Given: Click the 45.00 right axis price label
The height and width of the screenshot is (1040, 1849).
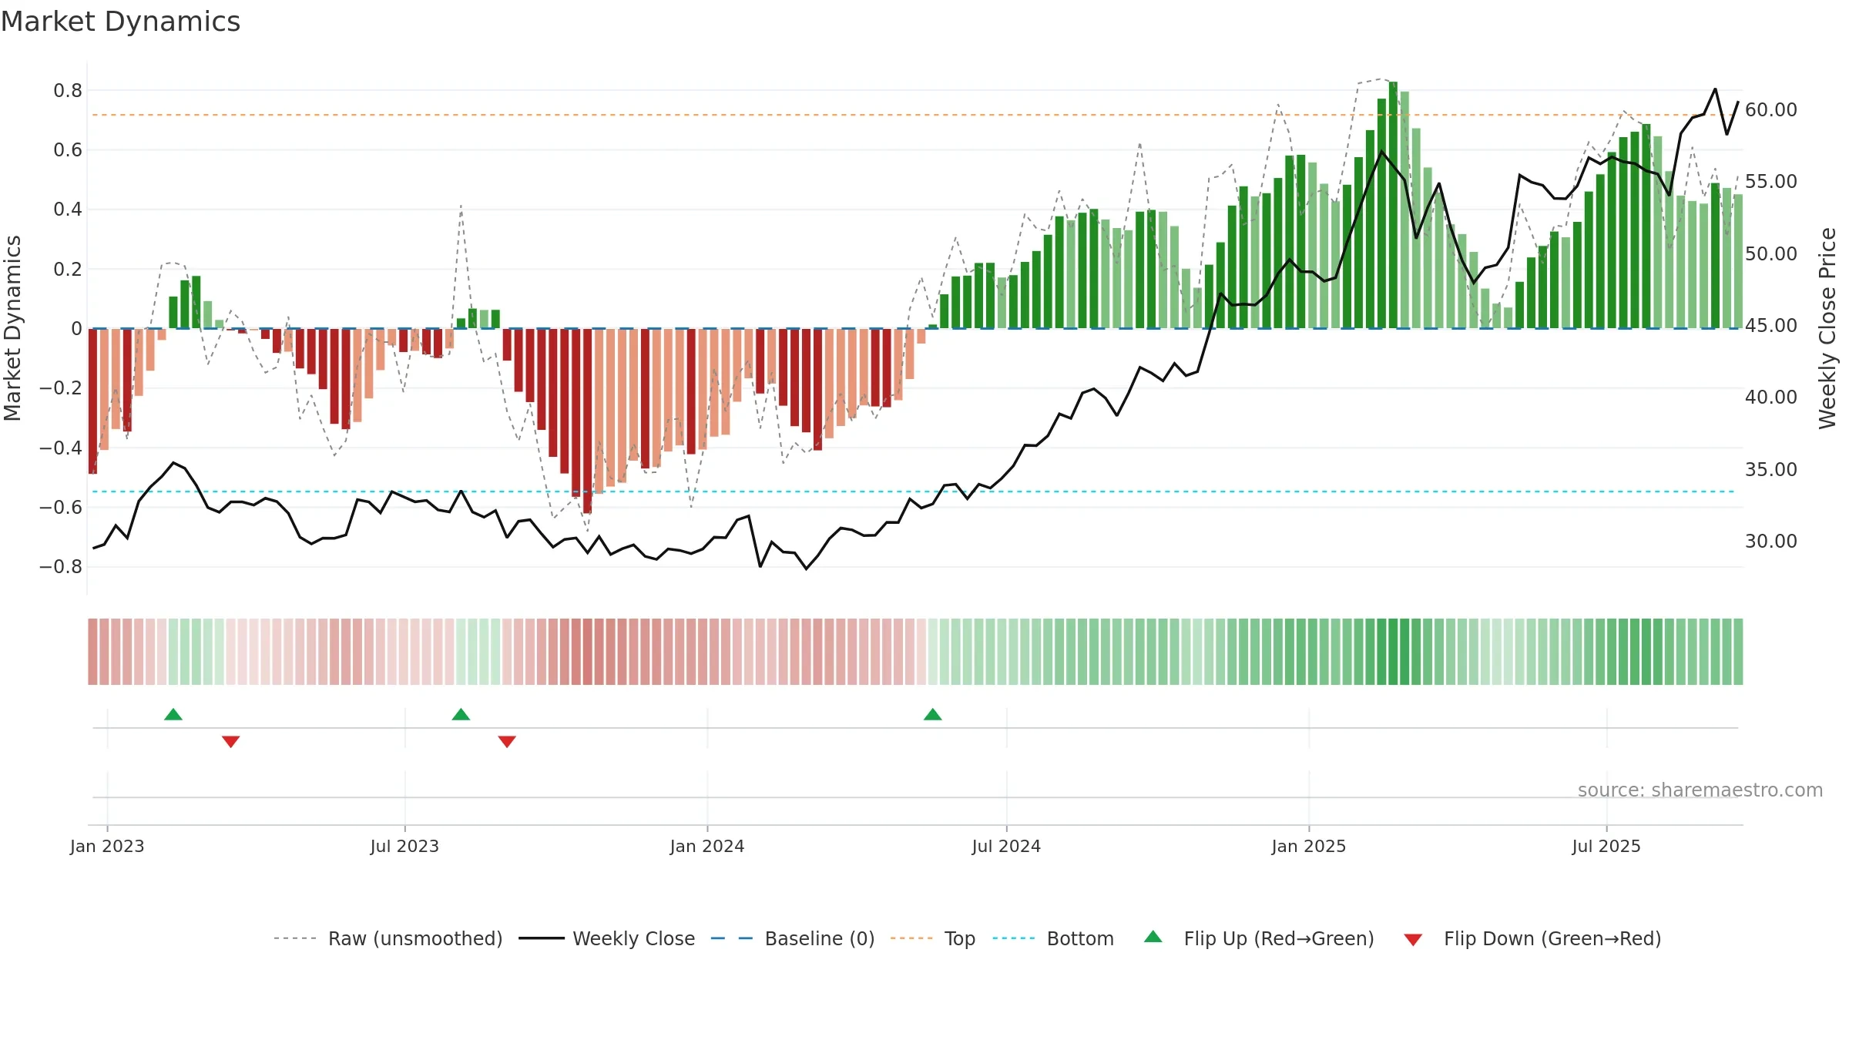Looking at the screenshot, I should click(x=1771, y=325).
